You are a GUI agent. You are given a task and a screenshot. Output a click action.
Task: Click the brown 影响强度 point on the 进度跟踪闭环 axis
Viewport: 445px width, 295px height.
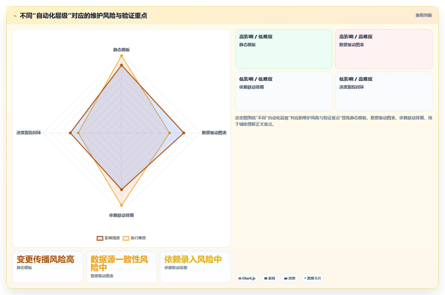click(x=70, y=133)
